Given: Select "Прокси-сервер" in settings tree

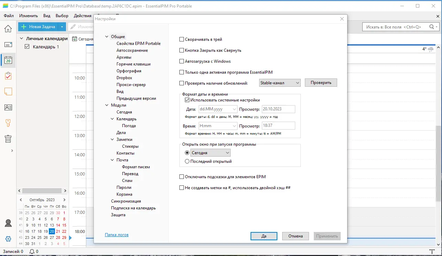Looking at the screenshot, I should click(x=131, y=85).
